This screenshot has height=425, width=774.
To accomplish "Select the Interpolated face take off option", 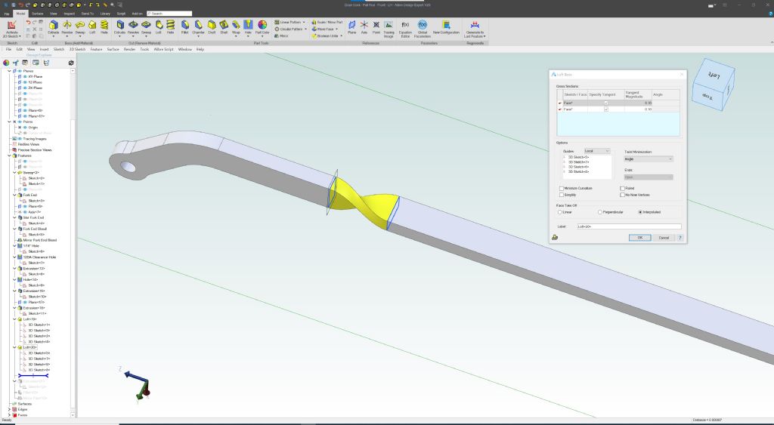I will click(x=640, y=212).
